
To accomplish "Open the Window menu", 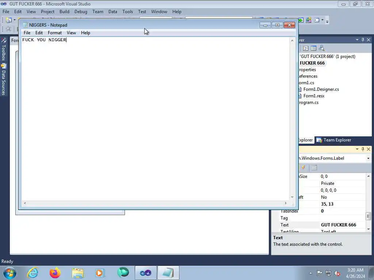I will point(159,12).
